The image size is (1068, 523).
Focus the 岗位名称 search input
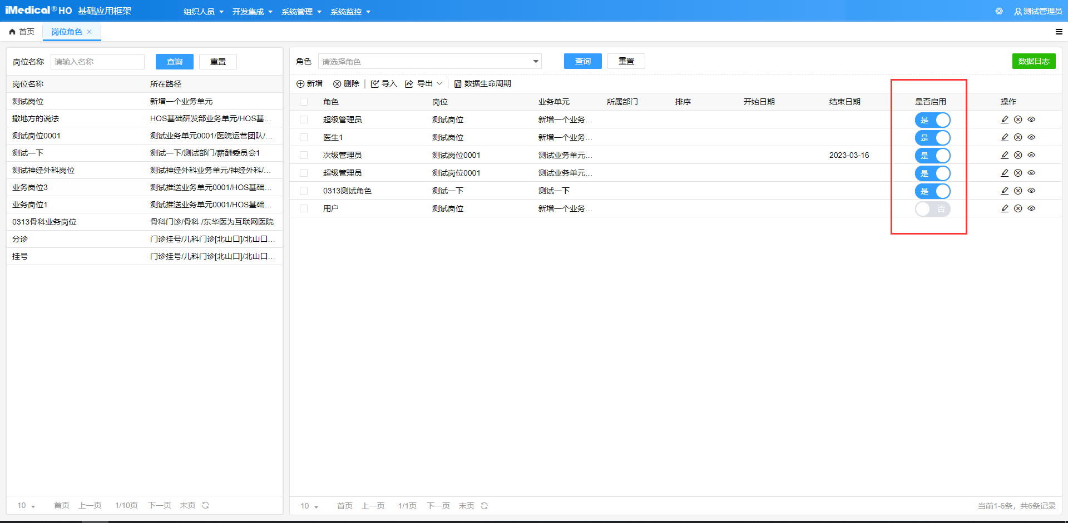pyautogui.click(x=97, y=62)
